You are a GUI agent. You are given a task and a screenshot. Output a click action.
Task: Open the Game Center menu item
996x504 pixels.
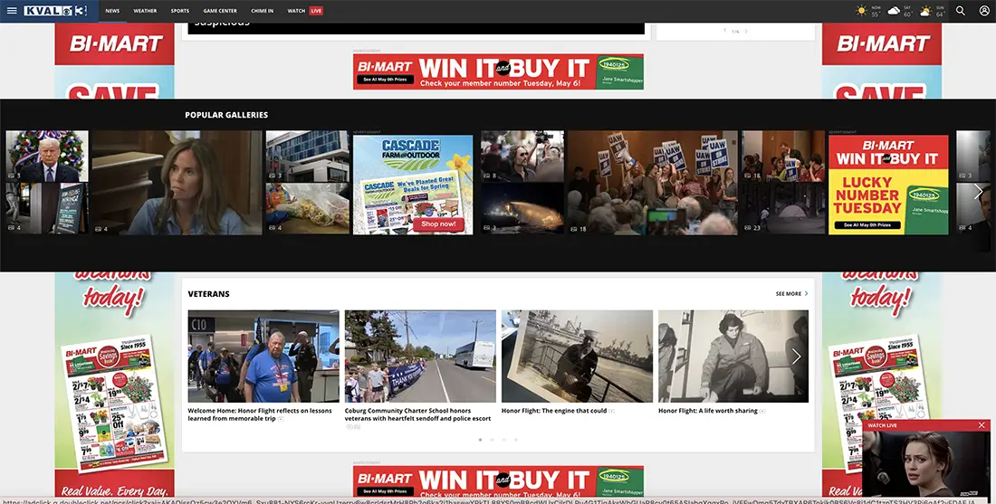coord(220,11)
